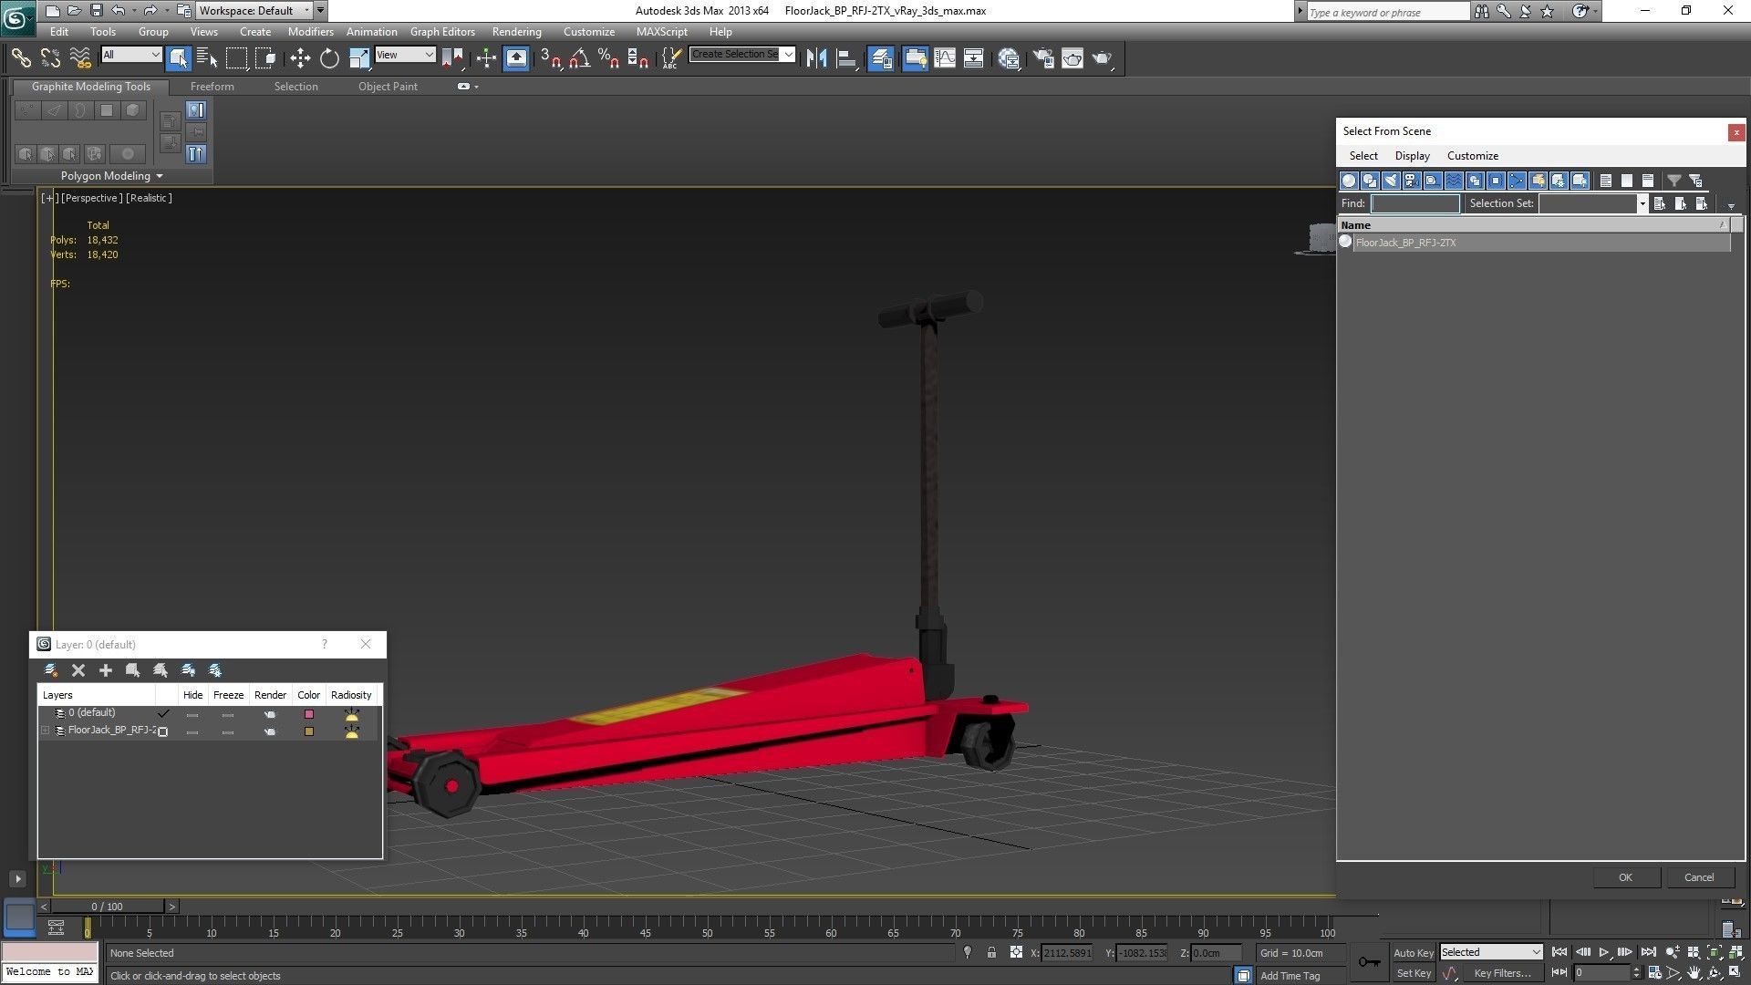Switch to the Object Paint ribbon tab
1751x985 pixels.
pyautogui.click(x=388, y=86)
